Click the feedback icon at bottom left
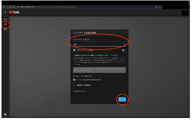Screen dimensions: 192x120 (5, 114)
